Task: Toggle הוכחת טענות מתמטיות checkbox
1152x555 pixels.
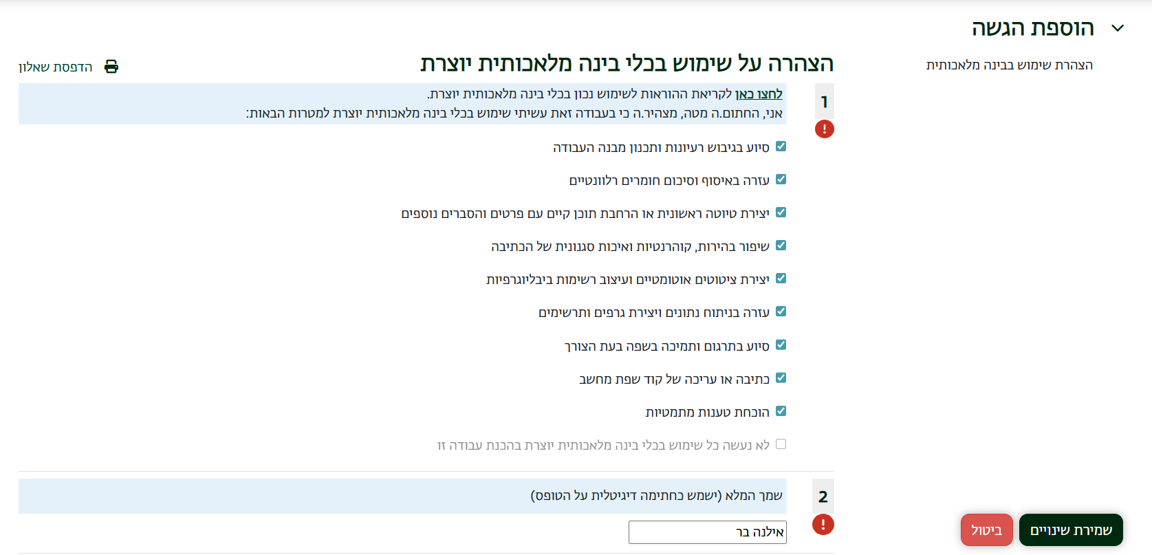Action: [x=781, y=411]
